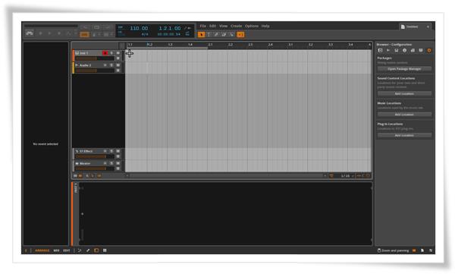
Task: Open the Options menu
Action: click(x=252, y=26)
